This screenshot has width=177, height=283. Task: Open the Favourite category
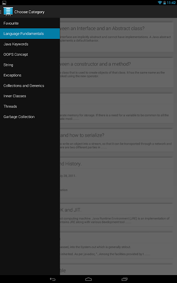tap(30, 23)
